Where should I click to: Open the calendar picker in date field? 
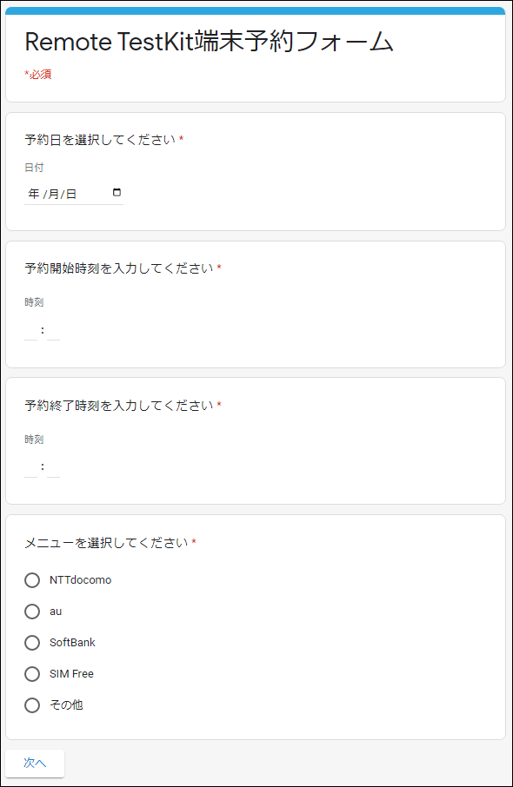tap(117, 192)
